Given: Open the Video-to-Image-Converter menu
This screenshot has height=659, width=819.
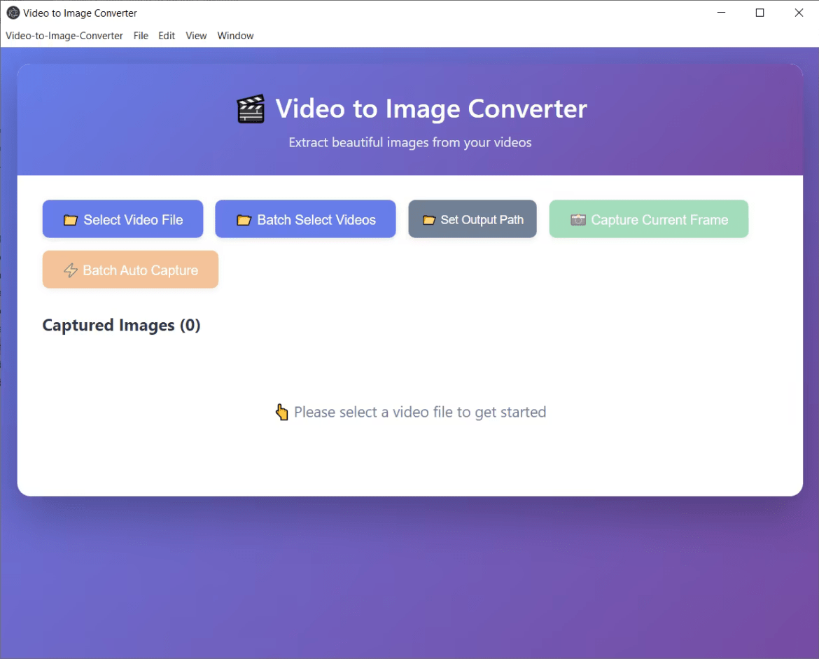Looking at the screenshot, I should (x=64, y=36).
